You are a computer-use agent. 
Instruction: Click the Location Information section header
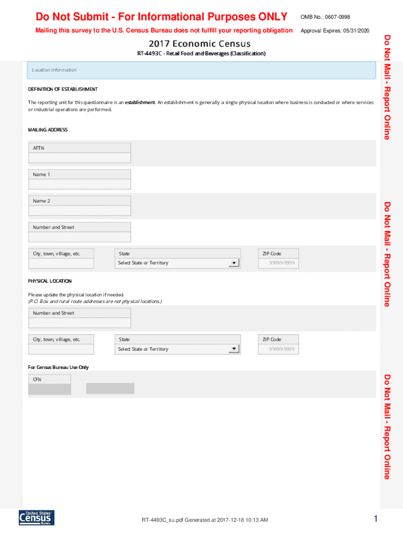click(201, 70)
